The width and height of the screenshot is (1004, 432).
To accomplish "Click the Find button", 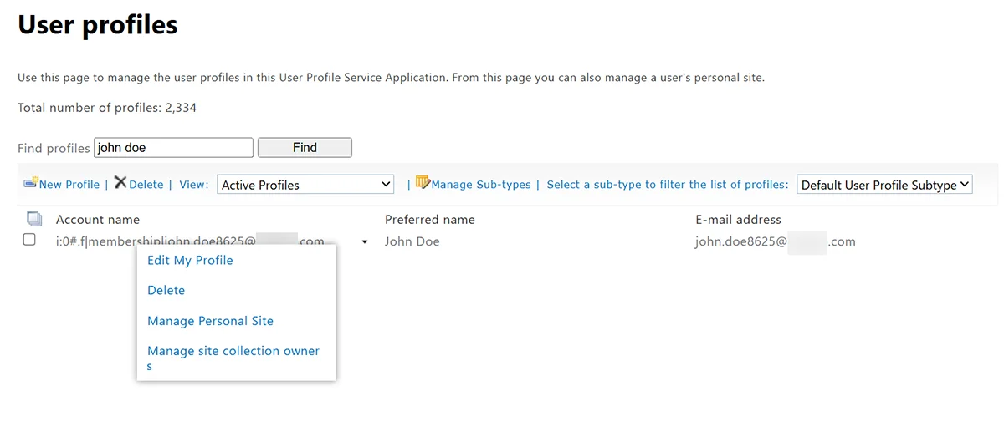I will click(x=305, y=148).
